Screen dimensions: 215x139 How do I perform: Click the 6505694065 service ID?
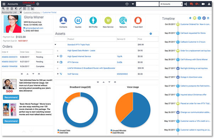click(x=122, y=74)
